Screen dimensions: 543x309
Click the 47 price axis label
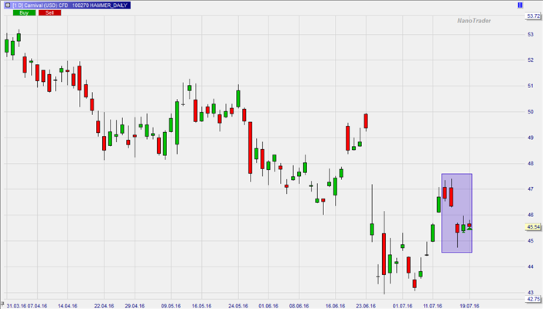(x=531, y=189)
